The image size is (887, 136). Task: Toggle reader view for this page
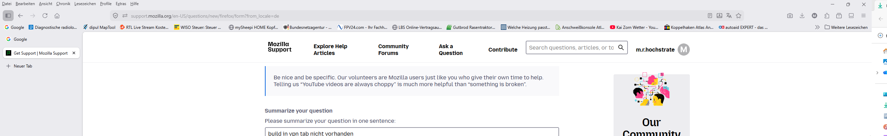710,16
